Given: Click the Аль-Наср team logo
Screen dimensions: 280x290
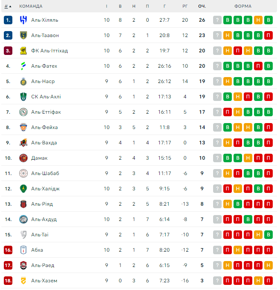Looking at the screenshot, I should coord(23,81).
